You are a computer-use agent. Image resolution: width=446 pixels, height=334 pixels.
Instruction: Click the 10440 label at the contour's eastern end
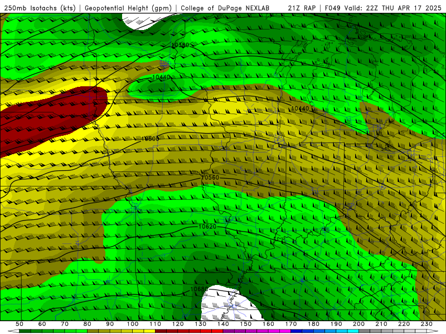pos(300,108)
